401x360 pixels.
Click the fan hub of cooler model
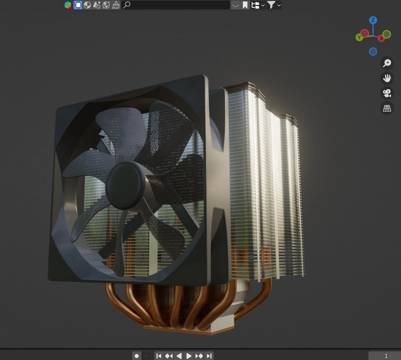point(124,185)
